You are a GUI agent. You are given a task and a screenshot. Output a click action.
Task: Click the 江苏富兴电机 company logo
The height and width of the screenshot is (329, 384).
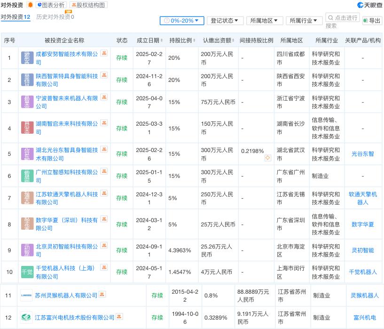pos(27,318)
